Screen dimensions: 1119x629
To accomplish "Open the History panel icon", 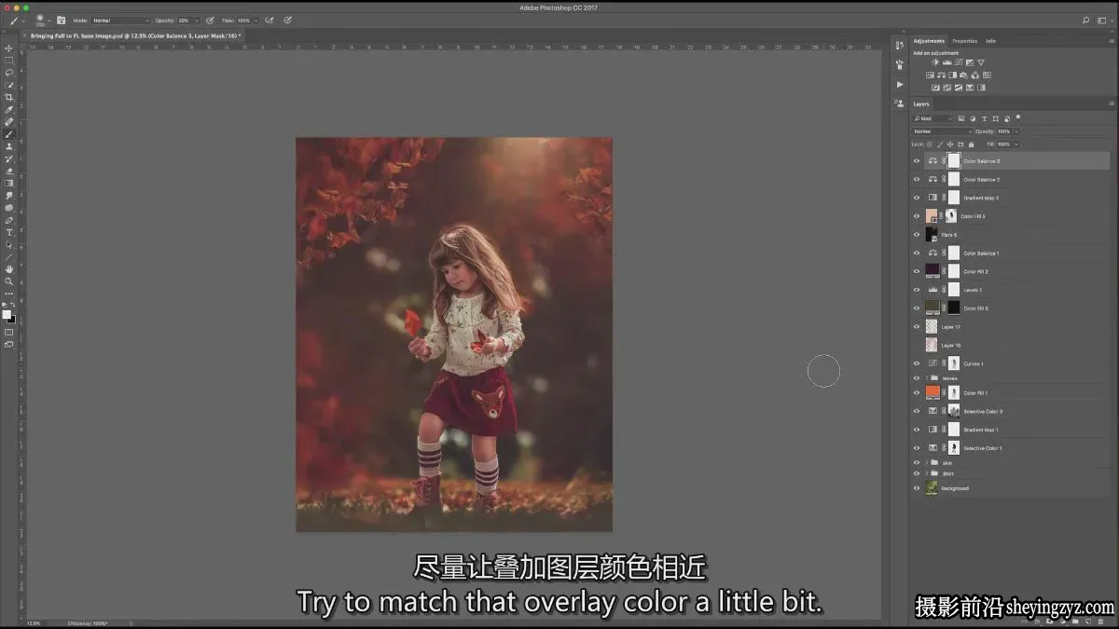I will 899,45.
